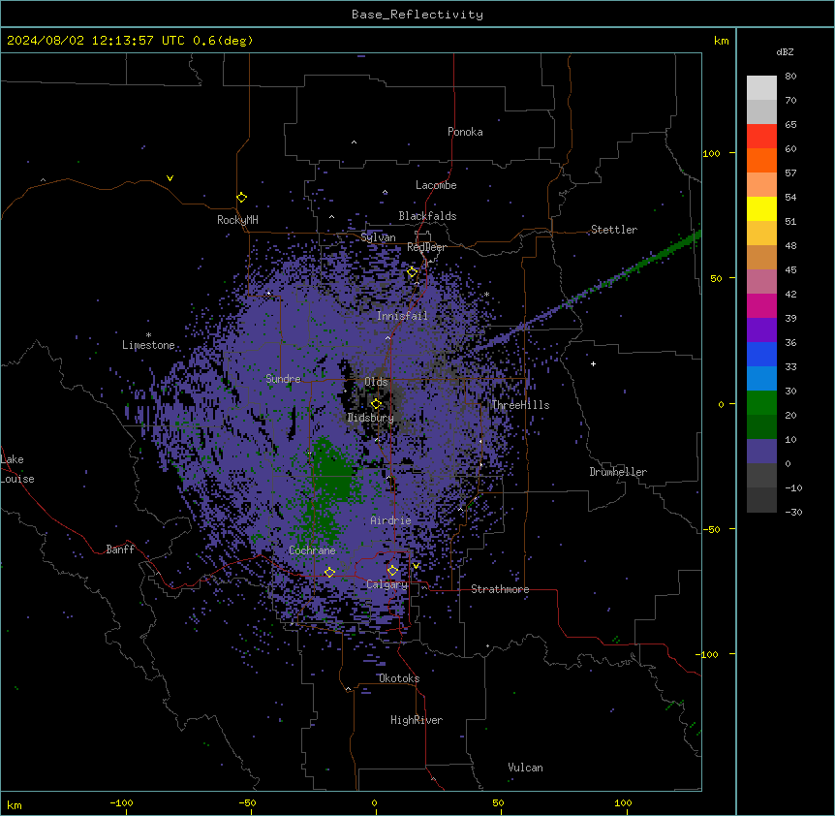Click the yellow diamond marker above RockyMH
The width and height of the screenshot is (835, 816).
point(241,198)
